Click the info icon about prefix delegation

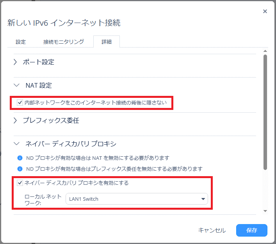[x=20, y=169]
